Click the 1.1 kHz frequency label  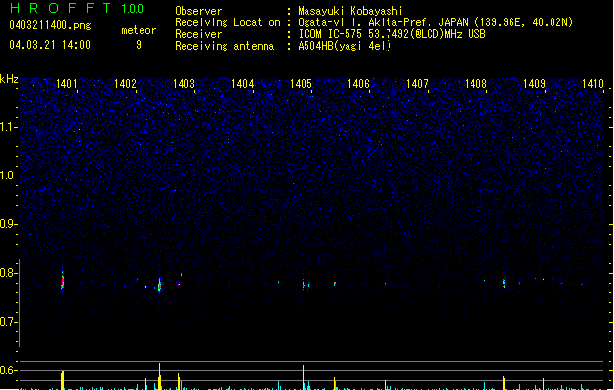point(9,127)
